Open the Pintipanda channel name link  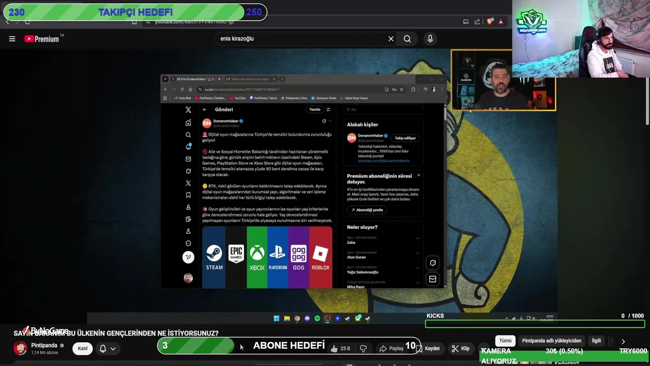coord(44,346)
